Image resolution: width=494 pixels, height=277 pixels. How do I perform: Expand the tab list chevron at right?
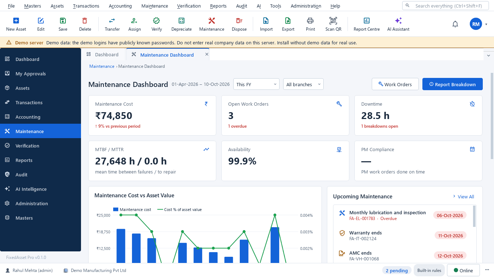[x=489, y=55]
